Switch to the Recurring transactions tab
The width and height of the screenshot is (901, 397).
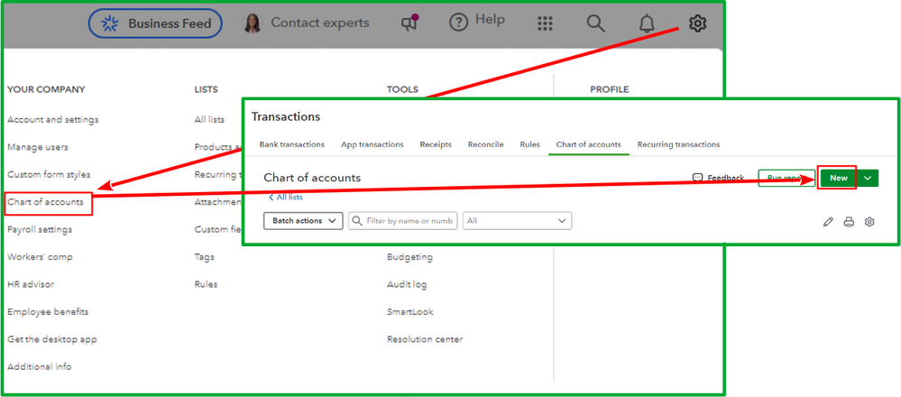pyautogui.click(x=678, y=144)
